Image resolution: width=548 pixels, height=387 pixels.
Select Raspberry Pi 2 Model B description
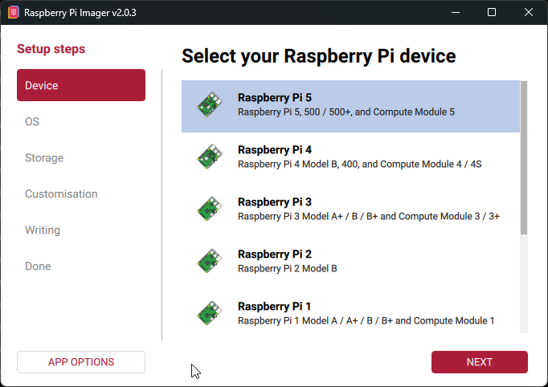(x=287, y=268)
